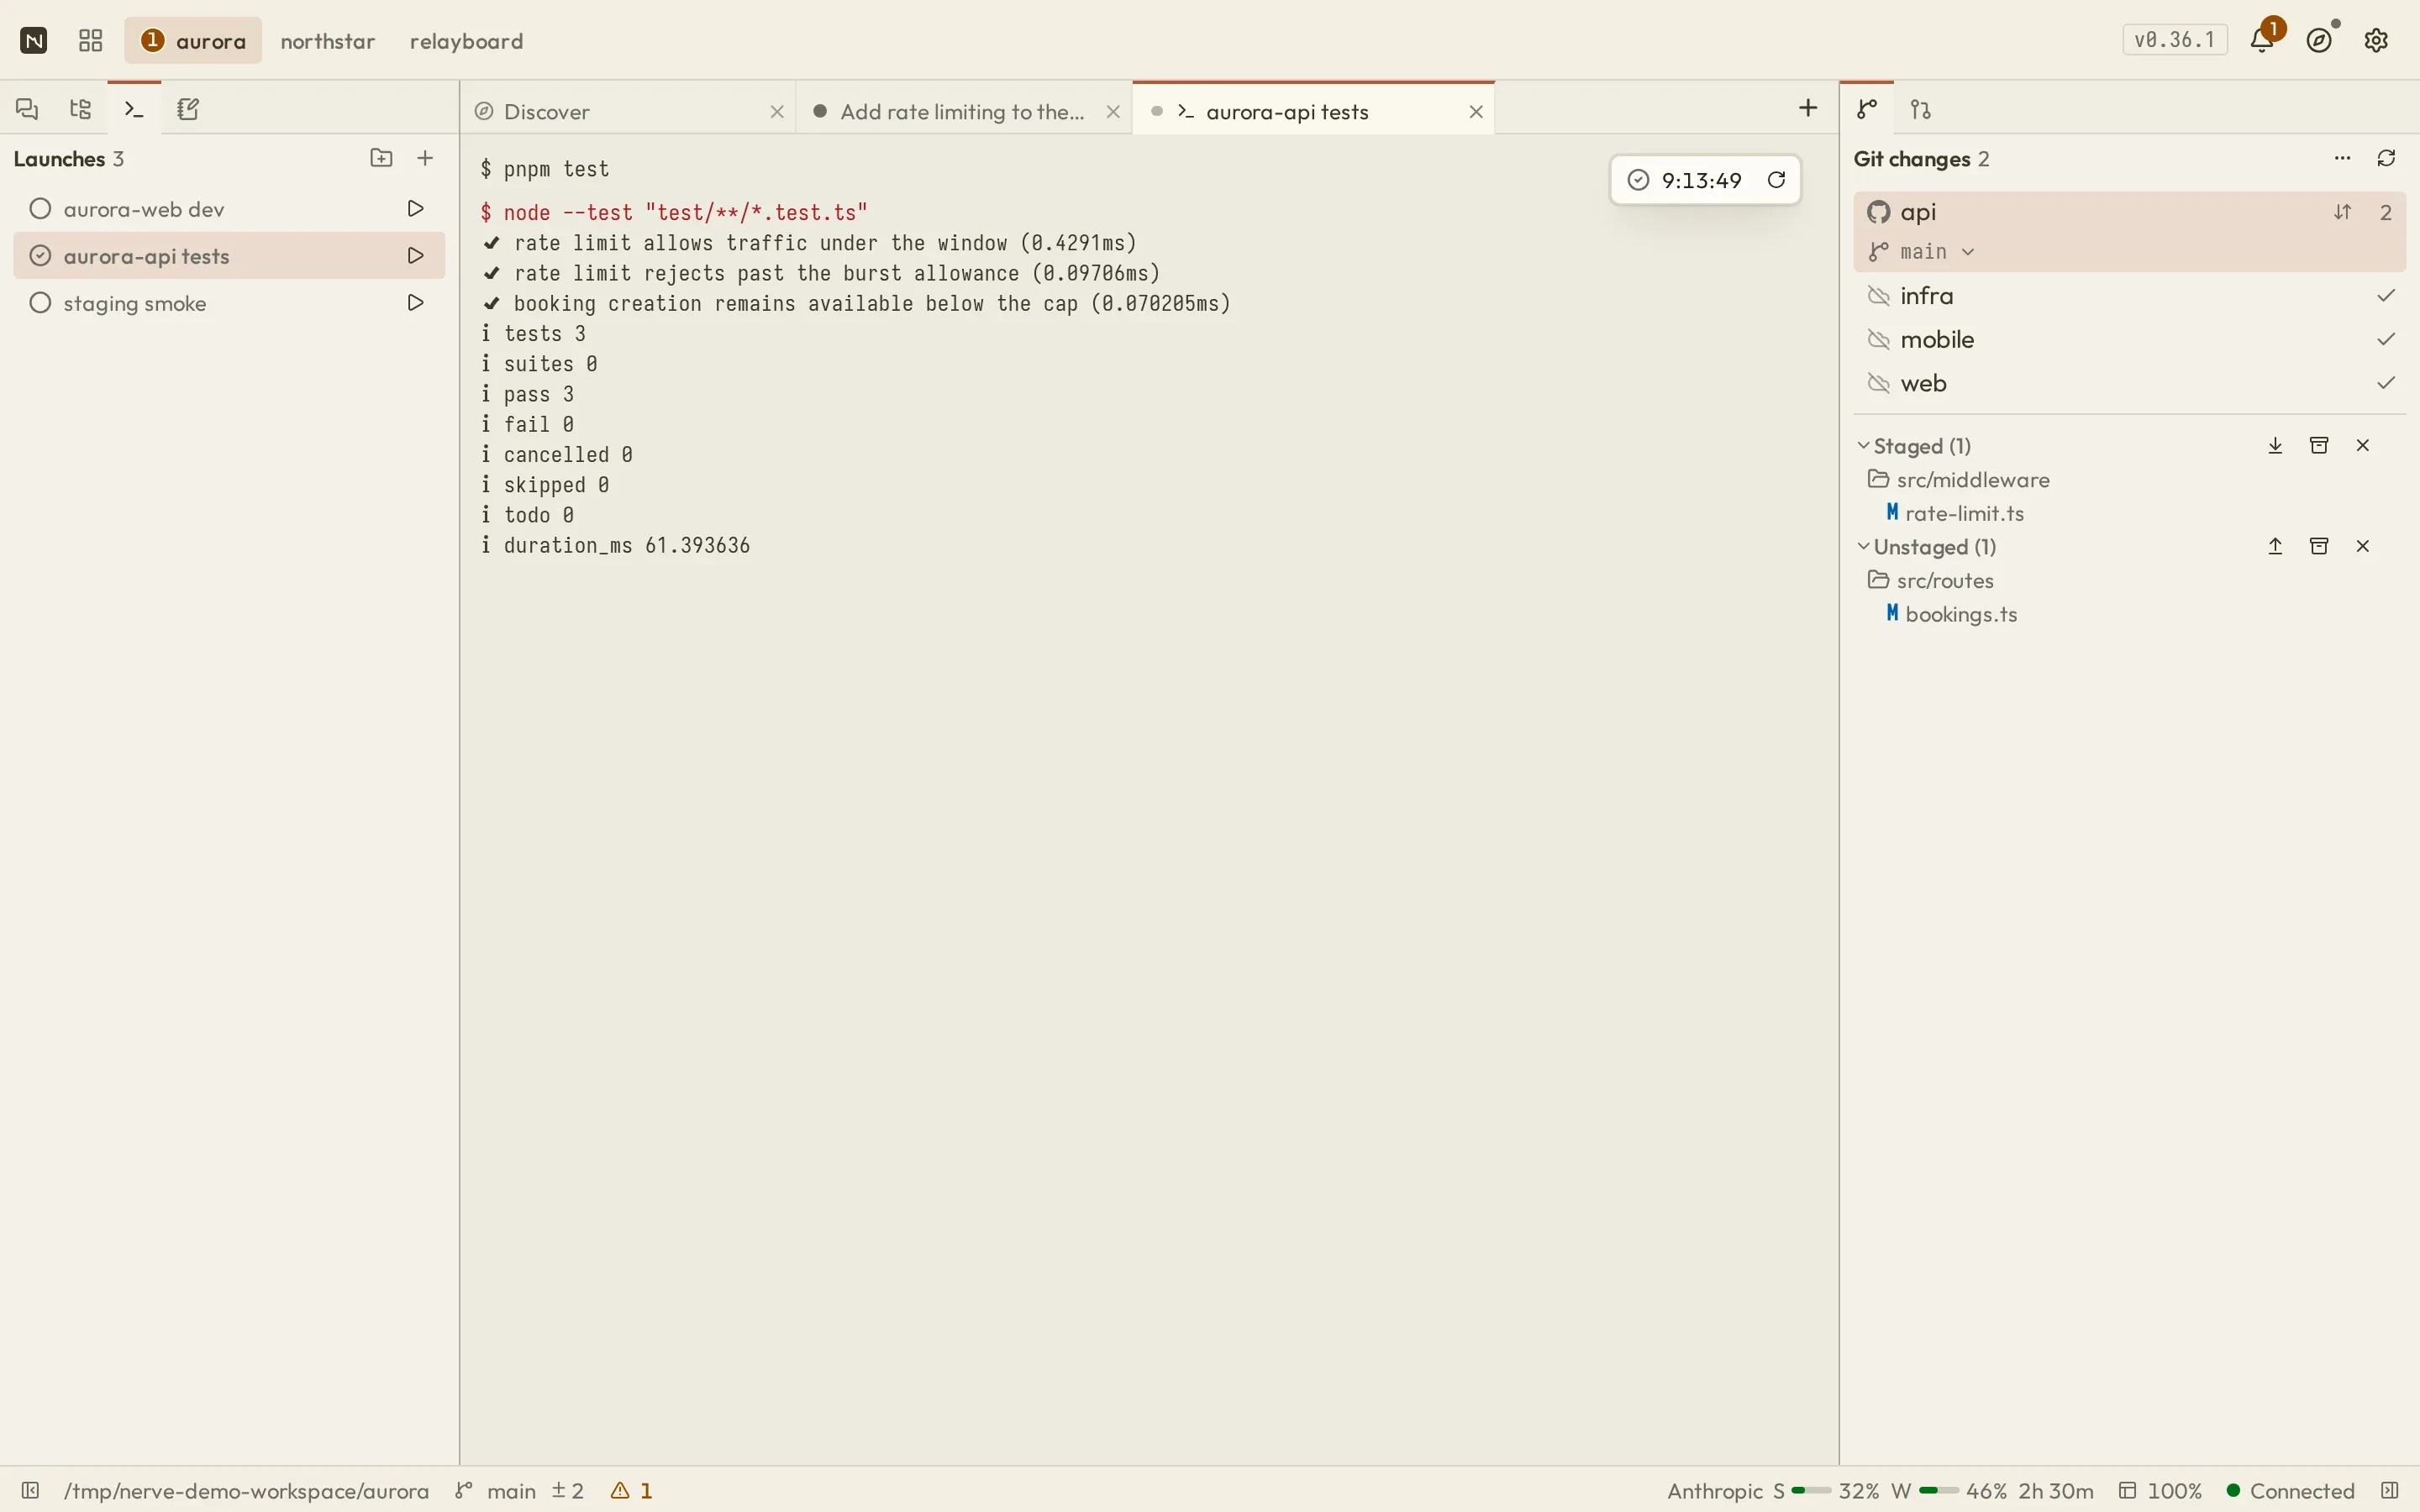
Task: Switch to the relayboard workspace tab
Action: tap(467, 41)
